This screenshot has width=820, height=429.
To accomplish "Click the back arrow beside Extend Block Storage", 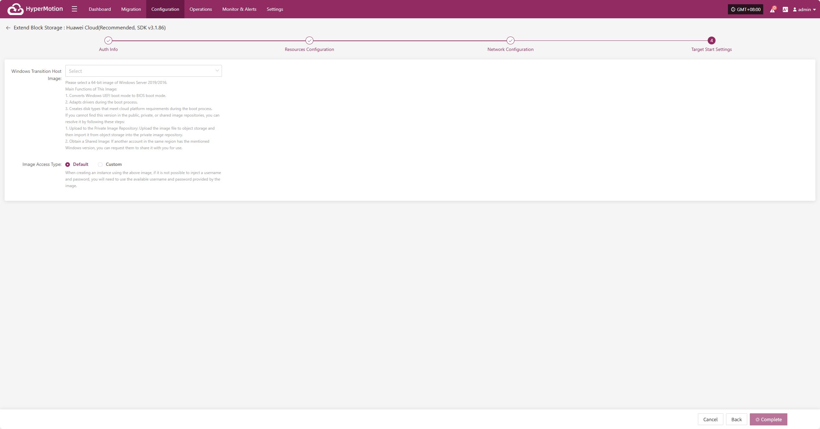I will (x=8, y=28).
